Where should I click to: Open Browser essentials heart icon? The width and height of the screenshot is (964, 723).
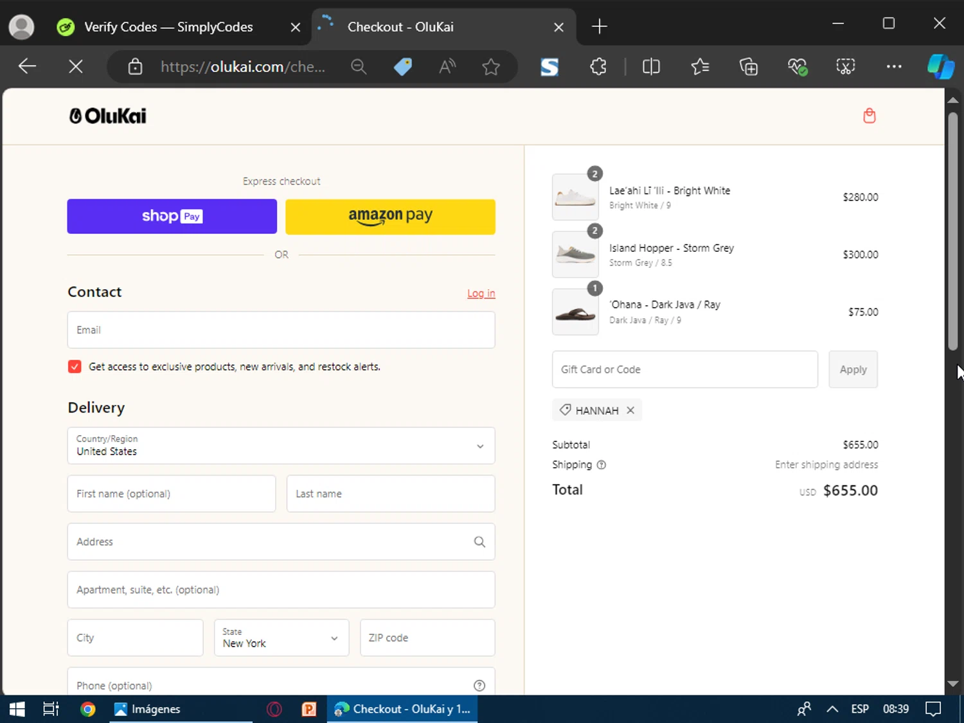(798, 66)
